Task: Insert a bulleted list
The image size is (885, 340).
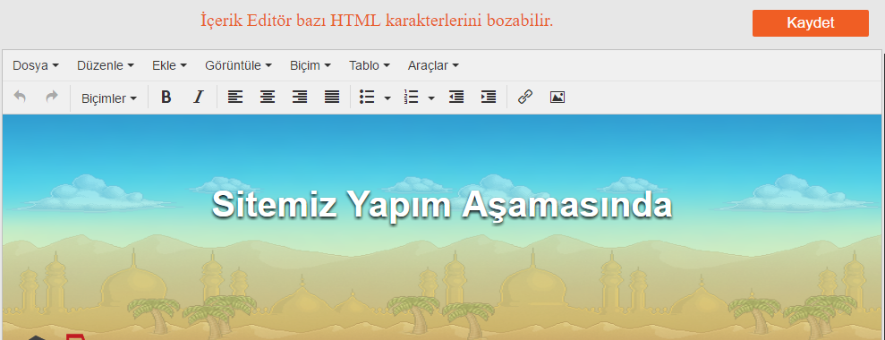Action: coord(368,98)
